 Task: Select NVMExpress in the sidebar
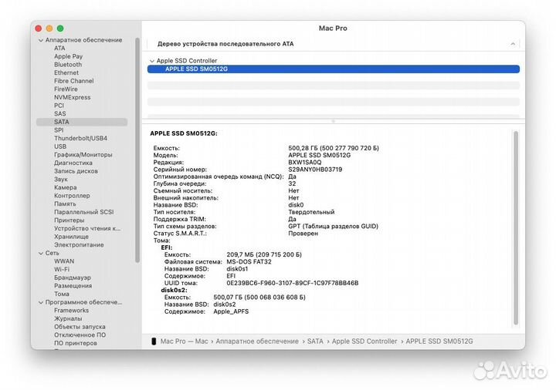click(72, 97)
